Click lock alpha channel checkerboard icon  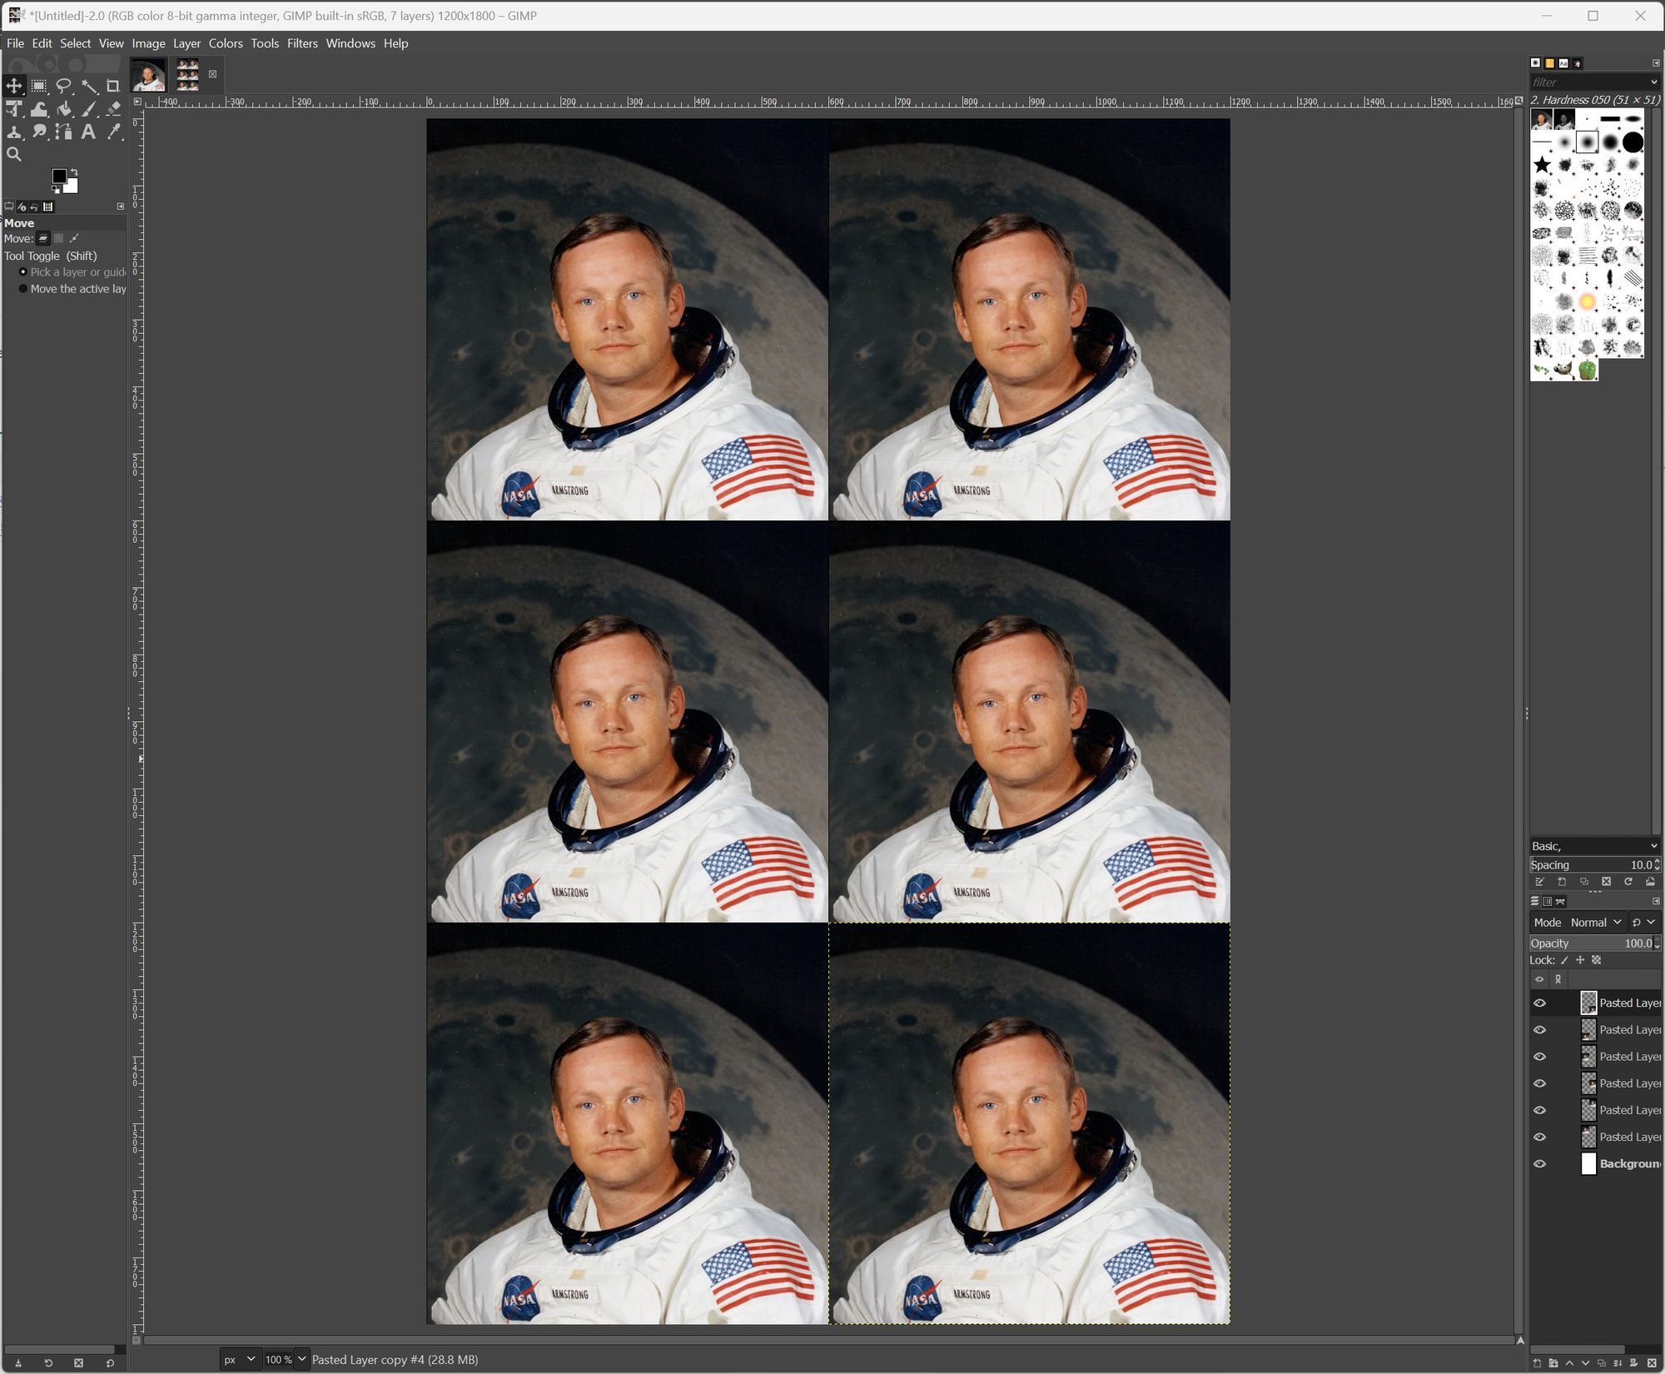click(1596, 960)
